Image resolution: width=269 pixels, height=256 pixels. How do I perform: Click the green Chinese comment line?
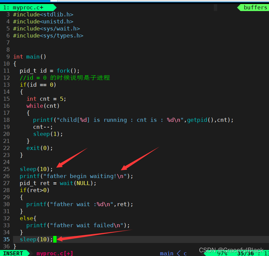coord(65,78)
